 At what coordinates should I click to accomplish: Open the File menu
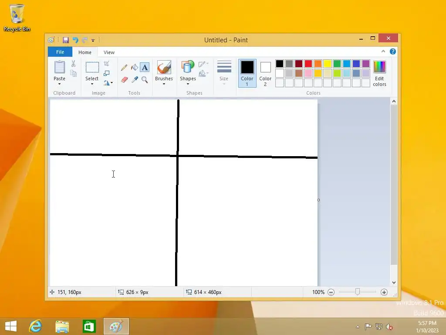[x=60, y=52]
